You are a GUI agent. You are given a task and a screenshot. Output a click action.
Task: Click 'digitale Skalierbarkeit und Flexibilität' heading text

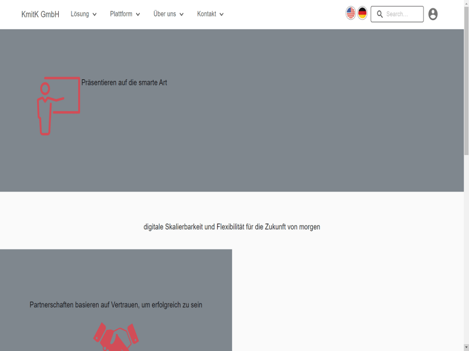tap(232, 227)
